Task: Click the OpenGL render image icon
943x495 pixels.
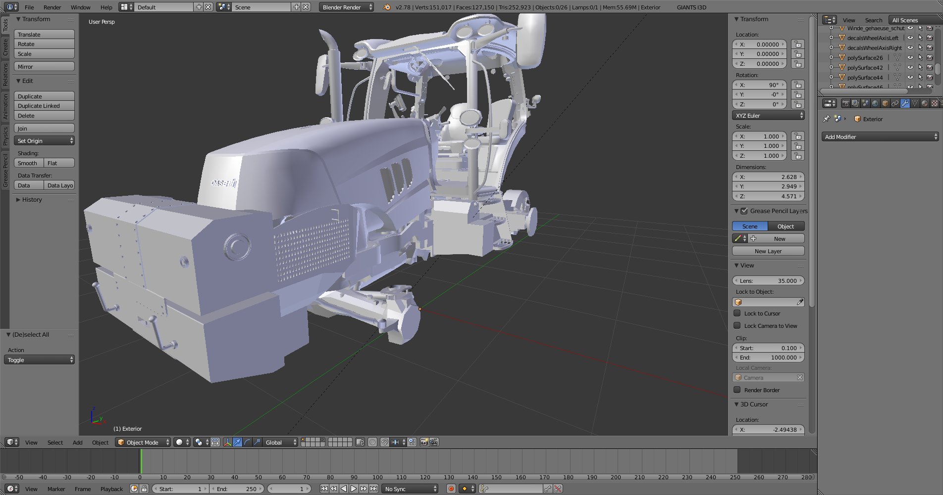Action: [424, 442]
